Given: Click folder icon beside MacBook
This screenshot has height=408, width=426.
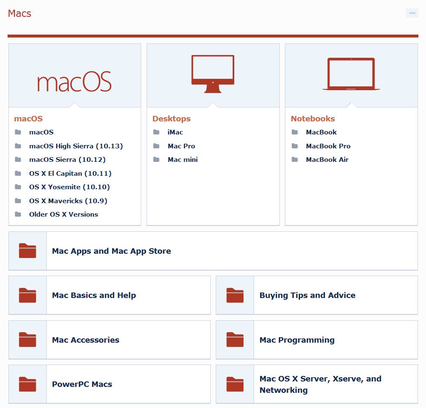Looking at the screenshot, I should point(295,132).
